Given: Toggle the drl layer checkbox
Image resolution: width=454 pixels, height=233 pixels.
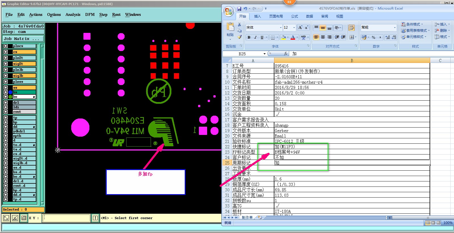Looking at the screenshot, I should tap(6, 103).
